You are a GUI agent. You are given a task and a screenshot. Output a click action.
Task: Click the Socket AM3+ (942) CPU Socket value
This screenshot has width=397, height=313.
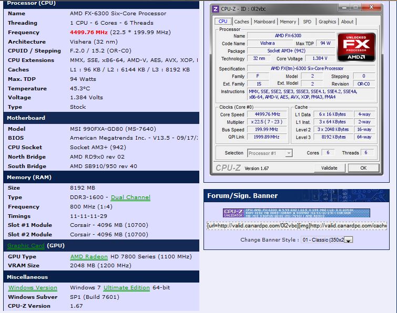pos(98,148)
